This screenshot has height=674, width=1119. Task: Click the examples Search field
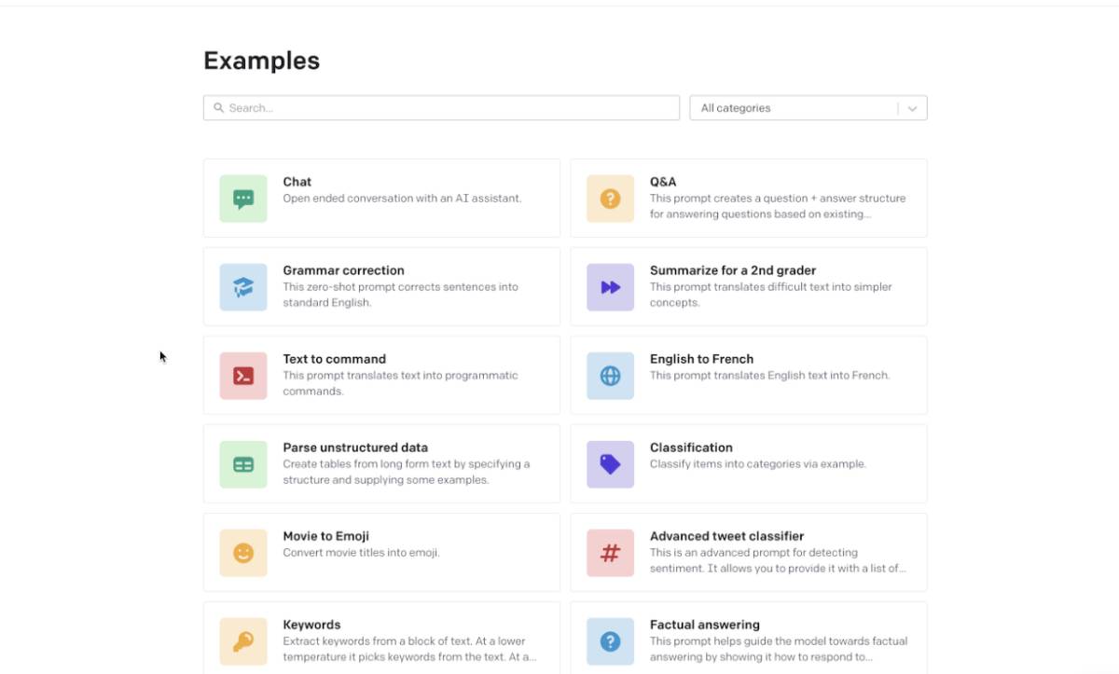(x=441, y=108)
